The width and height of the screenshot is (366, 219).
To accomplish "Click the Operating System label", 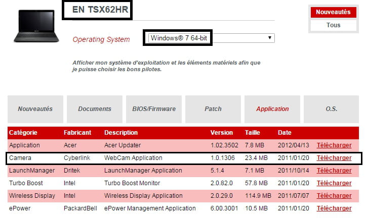I will [x=101, y=39].
